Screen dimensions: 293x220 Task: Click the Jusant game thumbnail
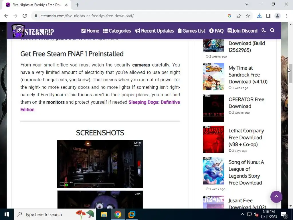click(x=213, y=202)
